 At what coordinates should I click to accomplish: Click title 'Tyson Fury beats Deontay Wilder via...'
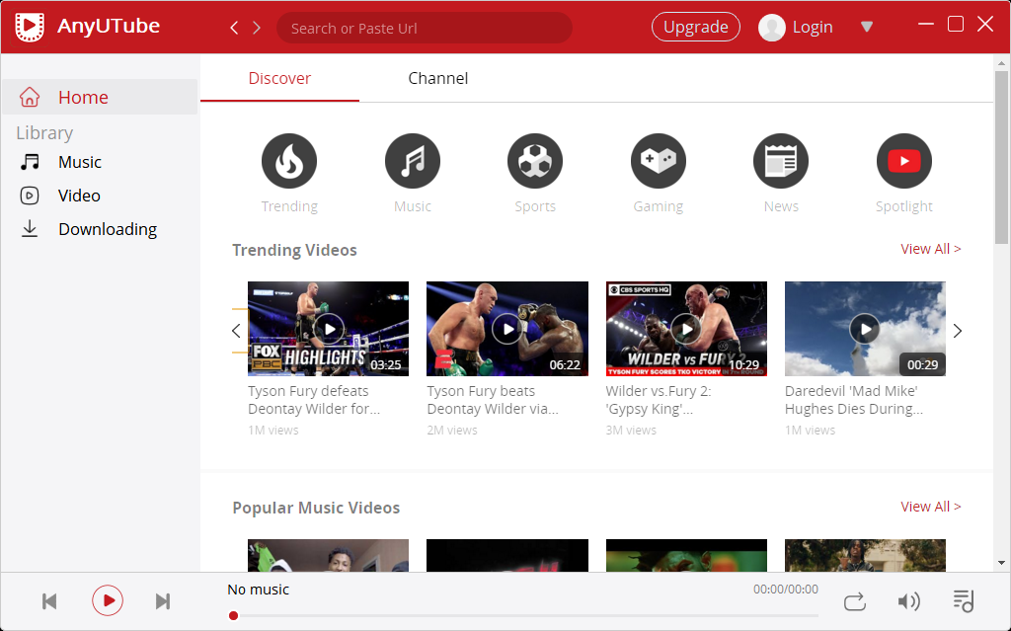(493, 400)
